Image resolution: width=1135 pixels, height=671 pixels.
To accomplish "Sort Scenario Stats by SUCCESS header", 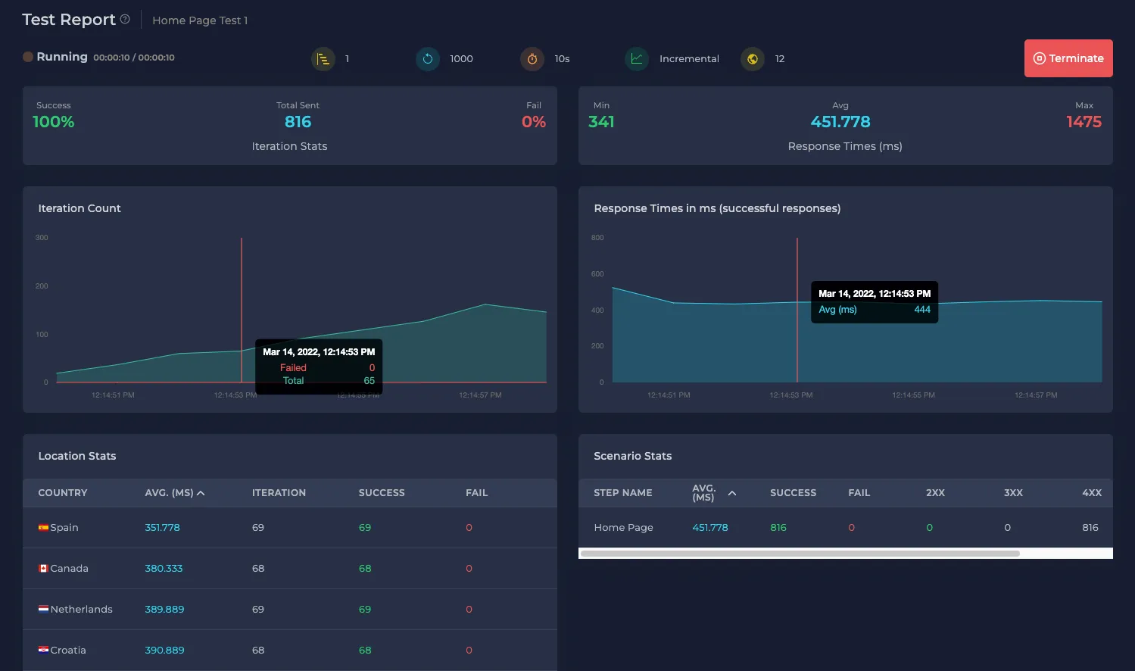I will click(x=793, y=492).
